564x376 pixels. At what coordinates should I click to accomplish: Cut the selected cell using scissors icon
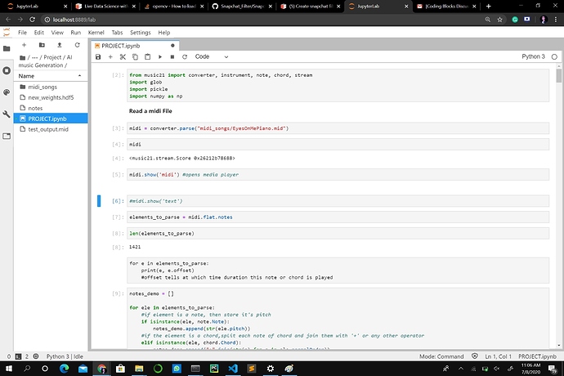point(123,56)
